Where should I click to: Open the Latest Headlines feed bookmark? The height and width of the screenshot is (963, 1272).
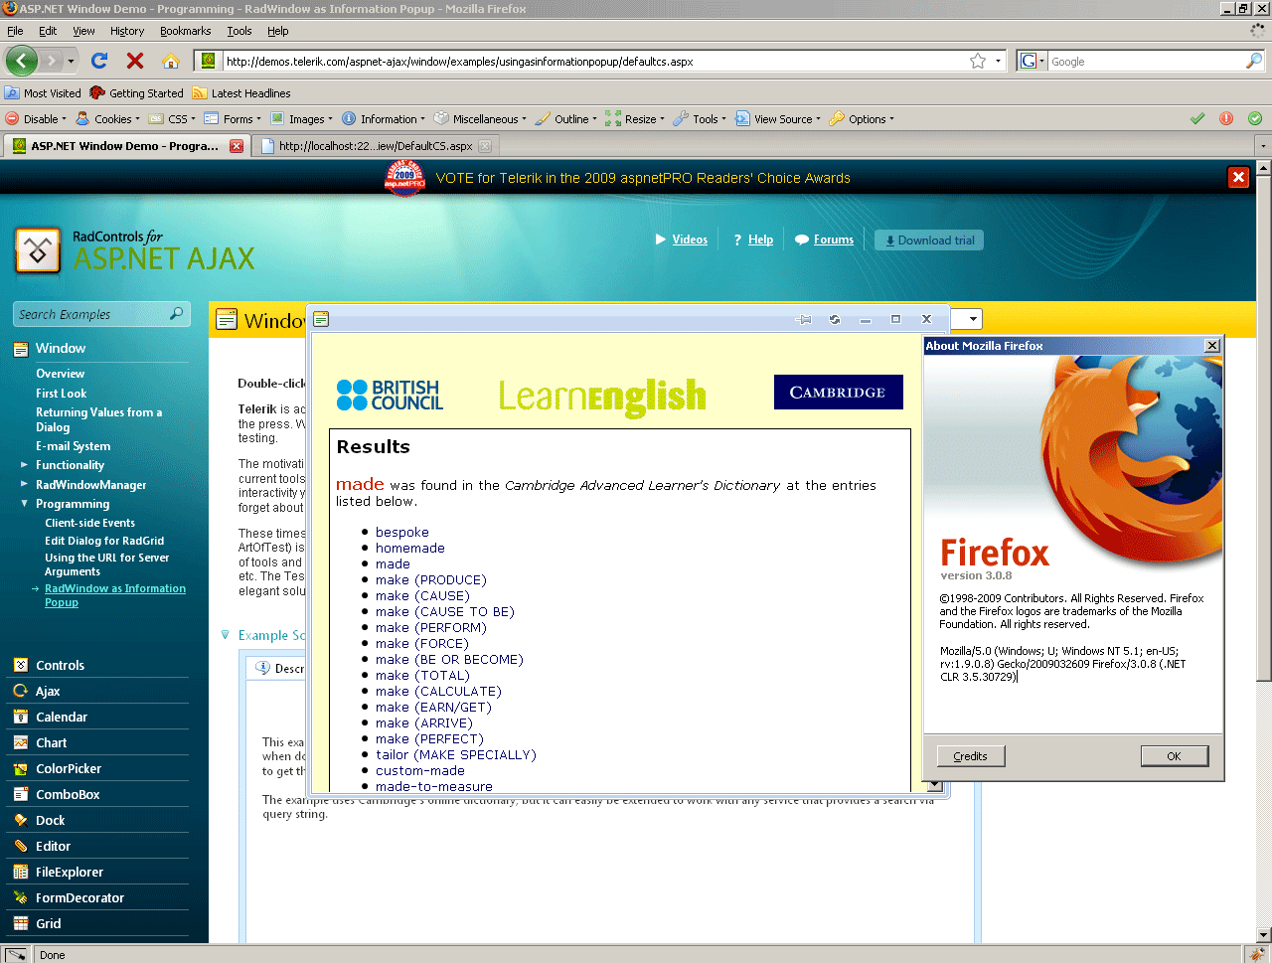pyautogui.click(x=241, y=93)
